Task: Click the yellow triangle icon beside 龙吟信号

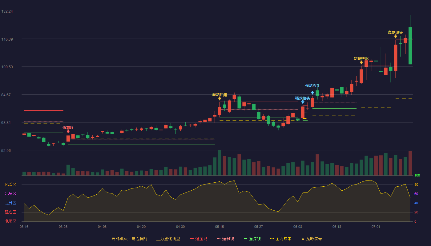Action: [303, 239]
